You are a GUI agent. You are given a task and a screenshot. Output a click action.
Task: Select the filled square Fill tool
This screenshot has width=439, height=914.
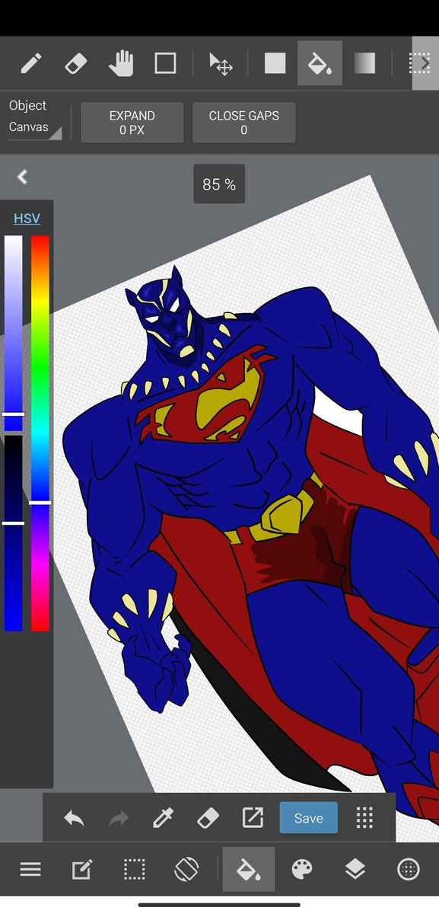[x=275, y=63]
